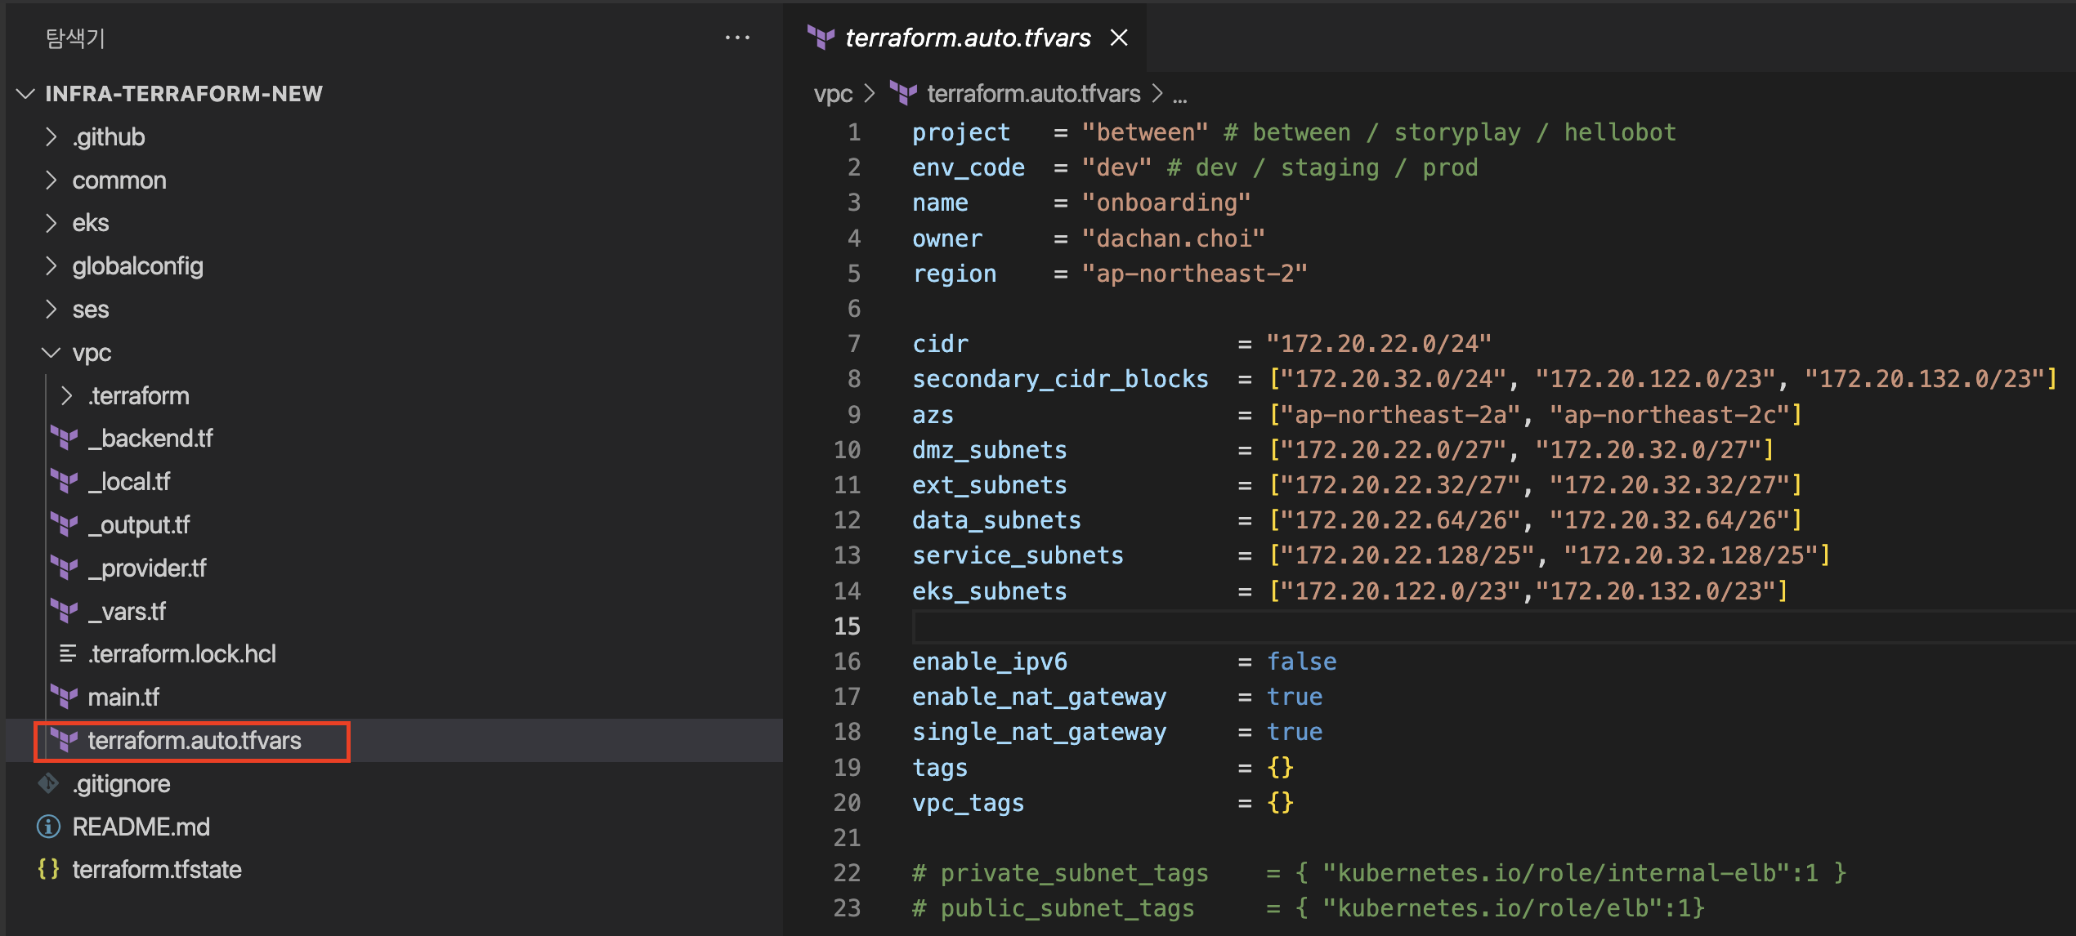Expand the common folder
Screen dimensions: 2076x936
(x=51, y=181)
